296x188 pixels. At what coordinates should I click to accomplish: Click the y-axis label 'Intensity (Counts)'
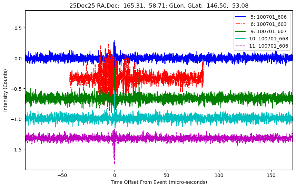tap(5, 90)
